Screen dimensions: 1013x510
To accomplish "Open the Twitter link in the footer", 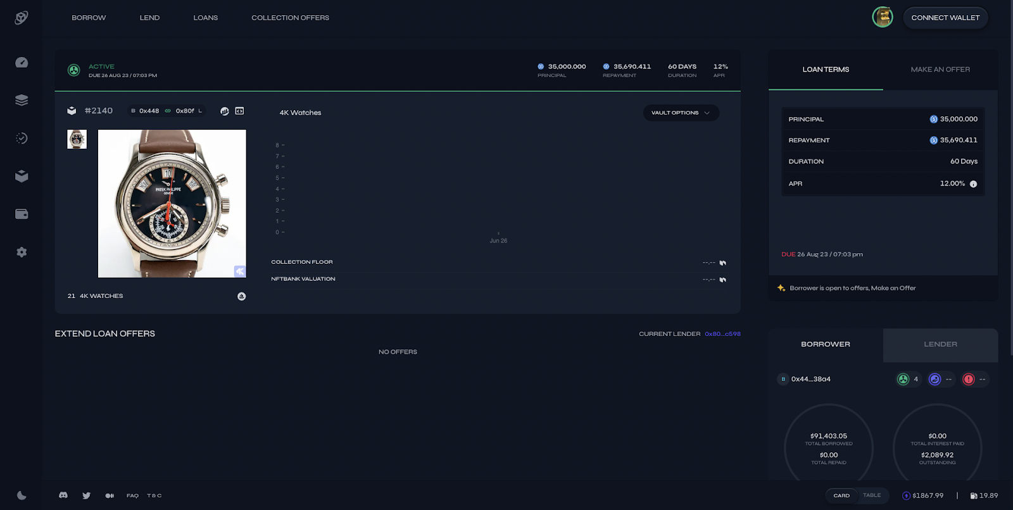I will (86, 495).
